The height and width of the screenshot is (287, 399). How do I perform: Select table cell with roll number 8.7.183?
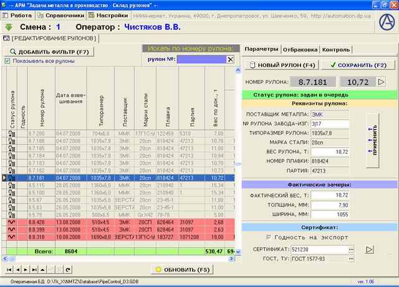point(42,163)
